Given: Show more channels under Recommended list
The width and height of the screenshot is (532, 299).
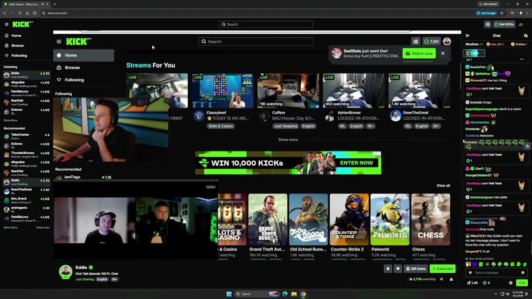Looking at the screenshot, I should tap(10, 228).
